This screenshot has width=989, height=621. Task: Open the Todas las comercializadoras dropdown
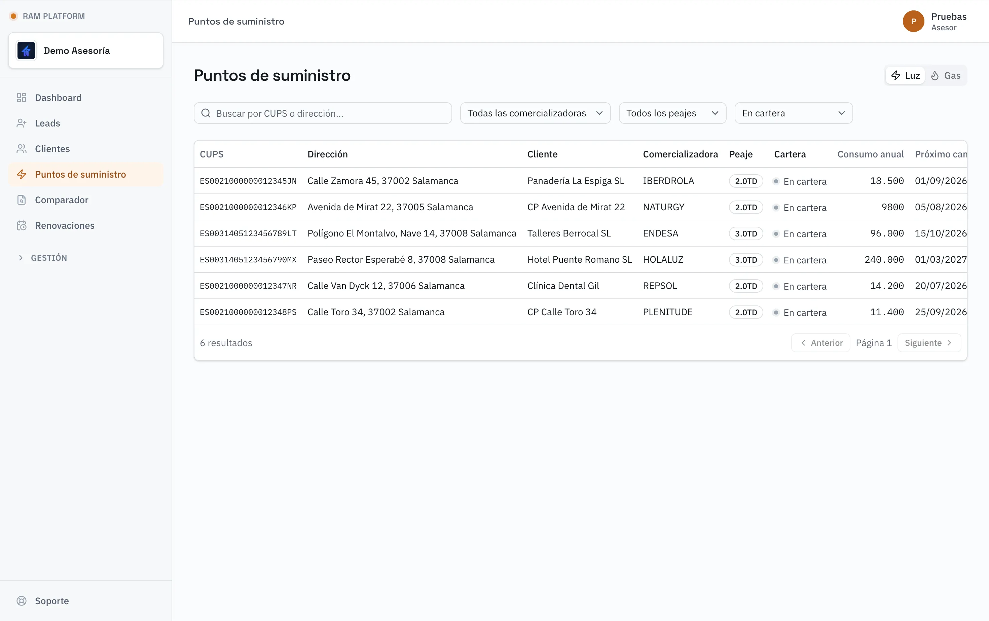point(535,113)
